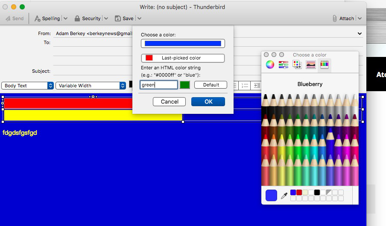The width and height of the screenshot is (386, 226).
Task: Expand the Spelling dropdown arrow
Action: (65, 18)
